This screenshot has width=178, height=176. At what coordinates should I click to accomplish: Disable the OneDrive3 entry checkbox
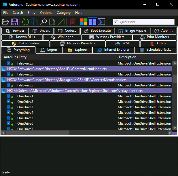[x=8, y=107]
